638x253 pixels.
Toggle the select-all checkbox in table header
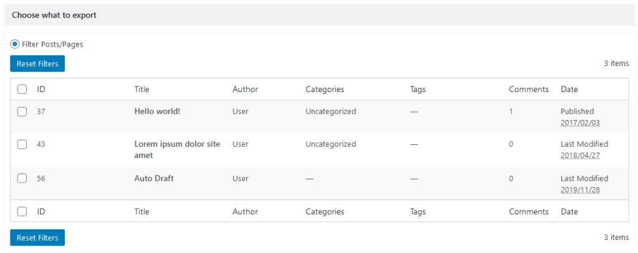[x=22, y=90]
